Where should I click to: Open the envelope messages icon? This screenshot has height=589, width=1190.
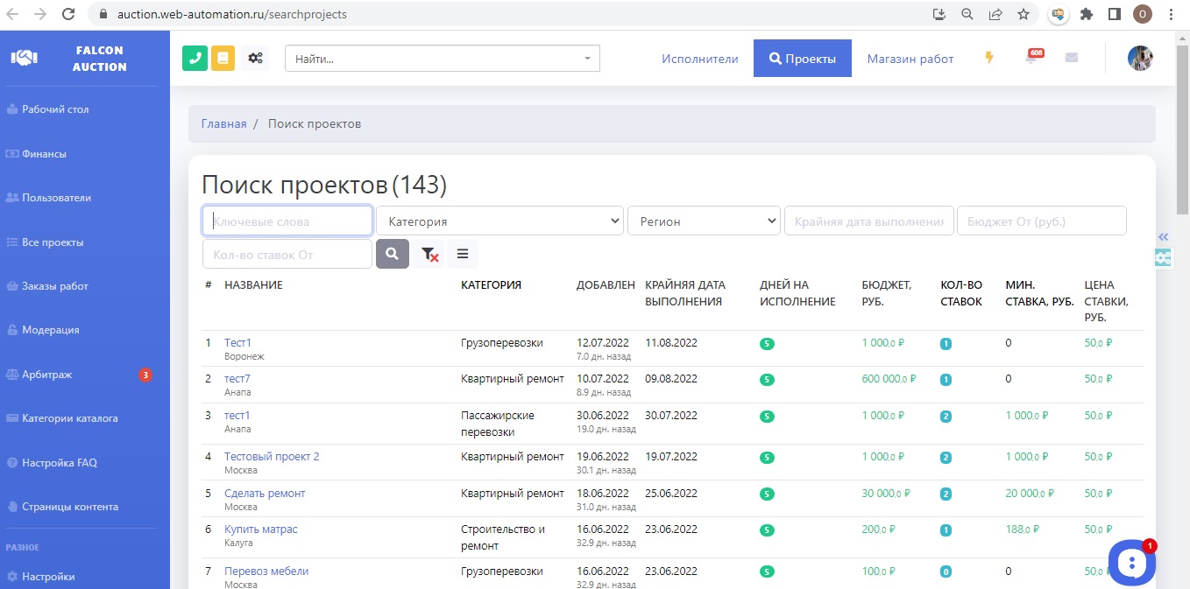point(1071,59)
